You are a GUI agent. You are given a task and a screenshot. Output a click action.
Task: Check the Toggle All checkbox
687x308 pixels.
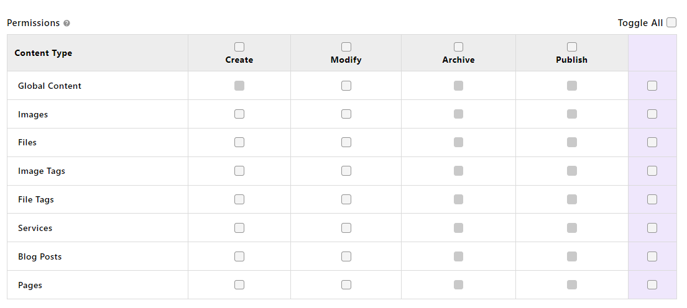coord(671,22)
